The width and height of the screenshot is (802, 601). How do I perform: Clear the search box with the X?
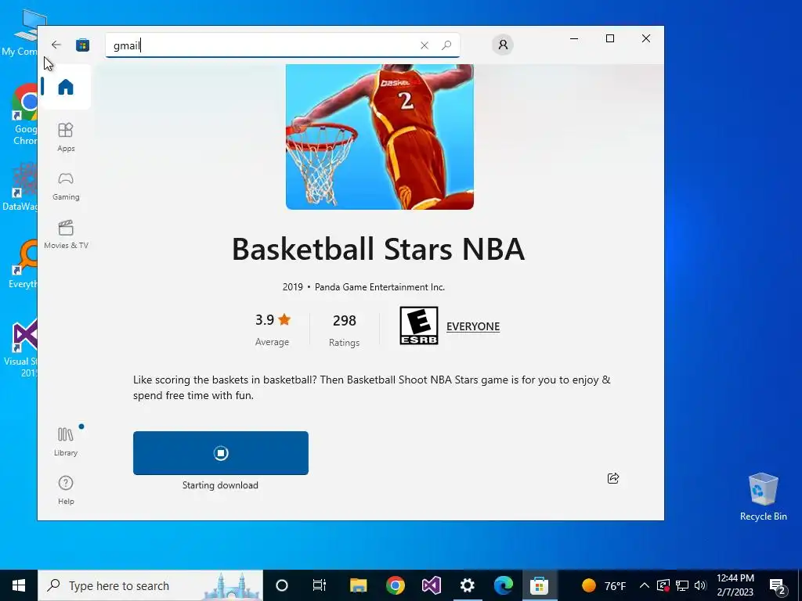coord(424,45)
